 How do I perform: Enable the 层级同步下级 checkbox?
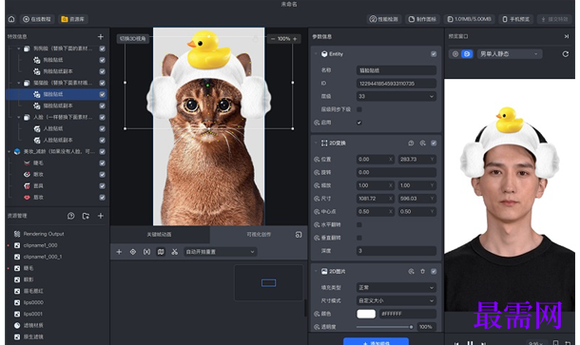359,109
